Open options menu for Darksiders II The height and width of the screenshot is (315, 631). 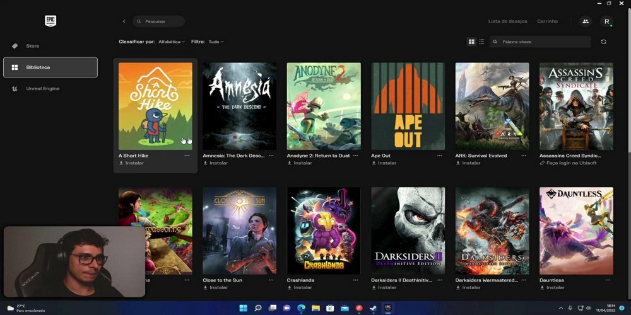tap(439, 280)
